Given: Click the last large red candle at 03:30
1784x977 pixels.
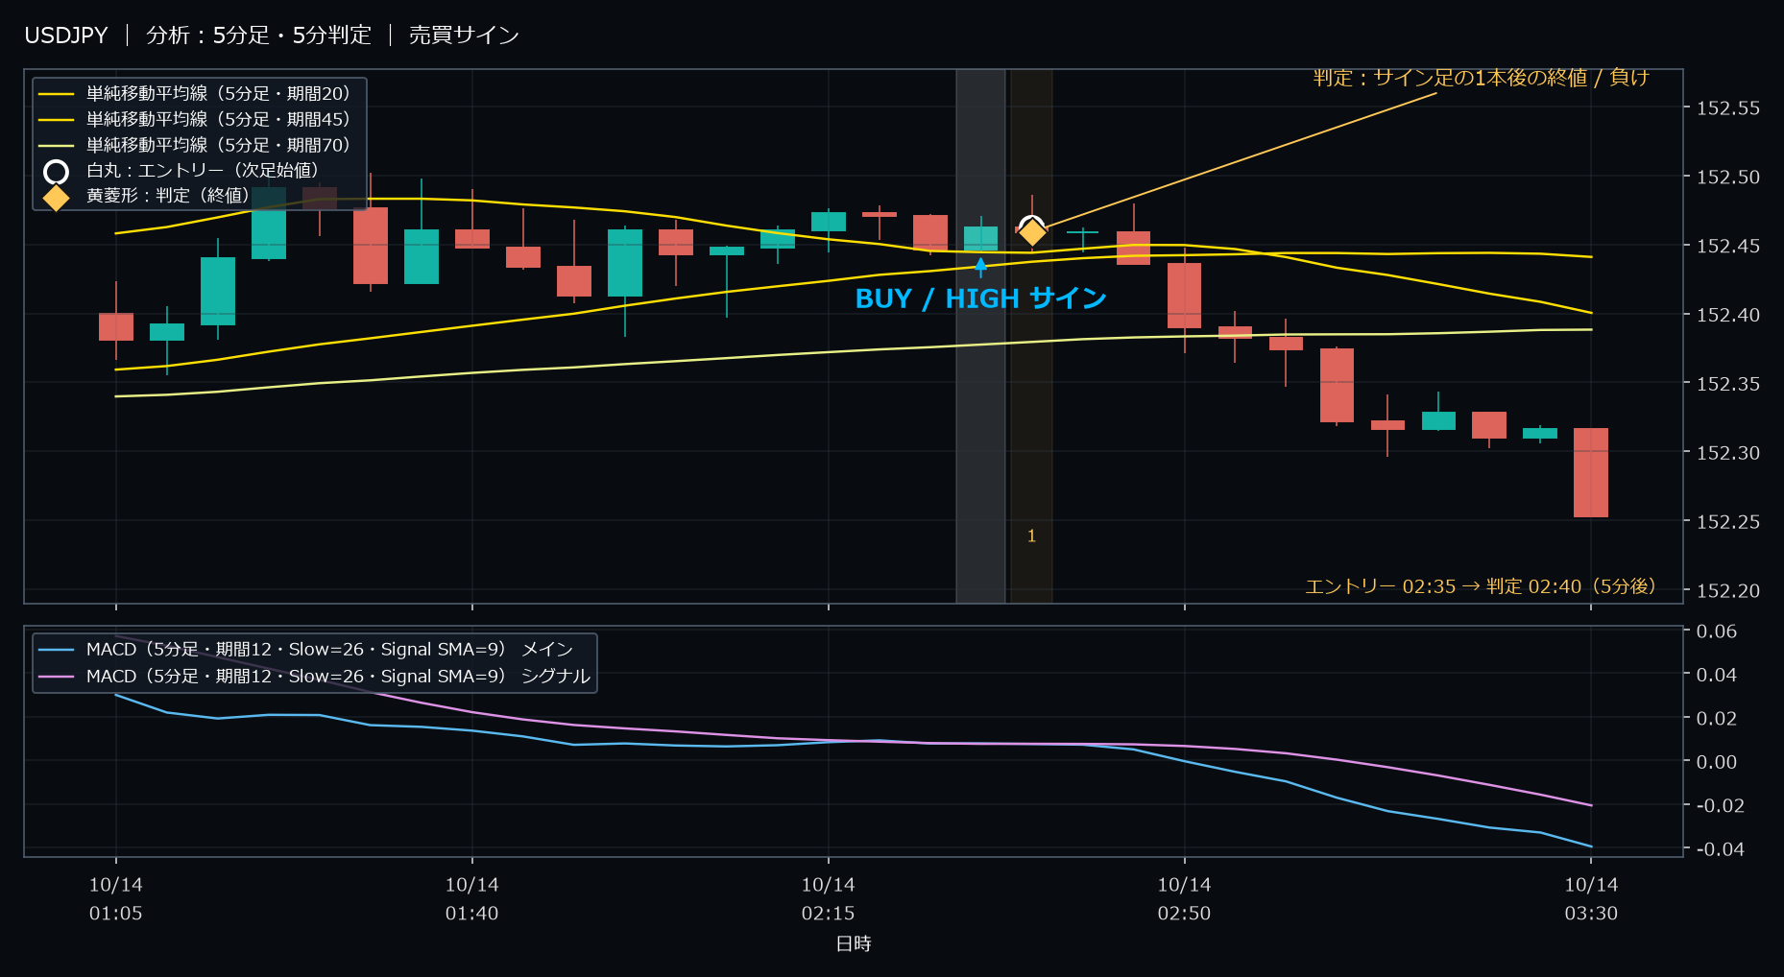Looking at the screenshot, I should click(x=1591, y=473).
